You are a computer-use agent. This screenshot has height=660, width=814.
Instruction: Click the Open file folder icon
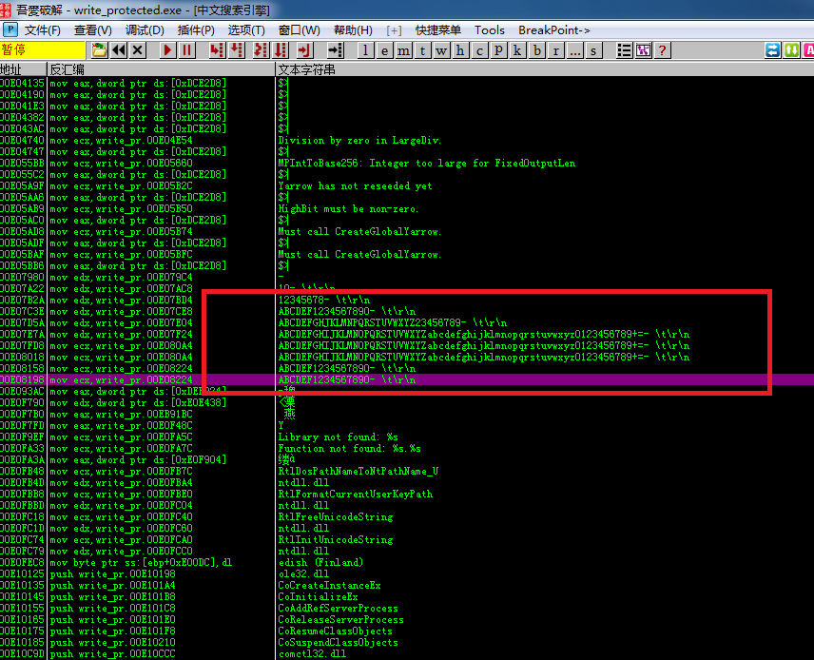point(99,50)
